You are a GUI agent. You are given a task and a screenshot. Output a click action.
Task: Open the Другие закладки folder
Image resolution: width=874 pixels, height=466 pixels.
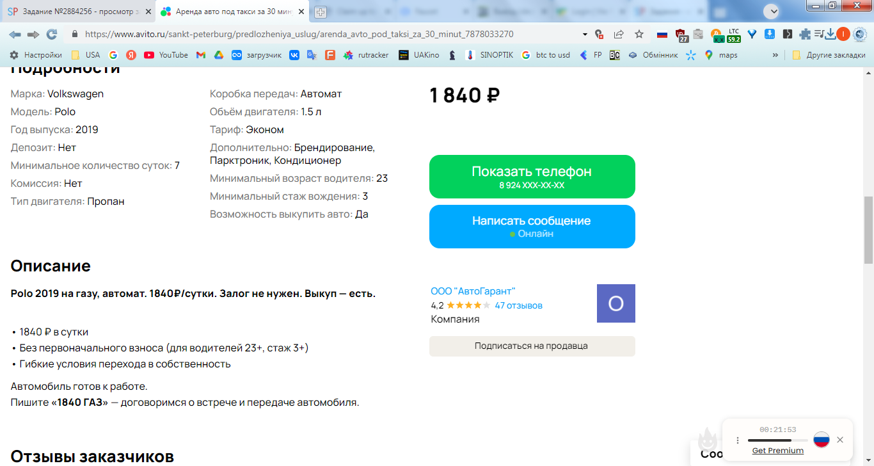coord(829,55)
